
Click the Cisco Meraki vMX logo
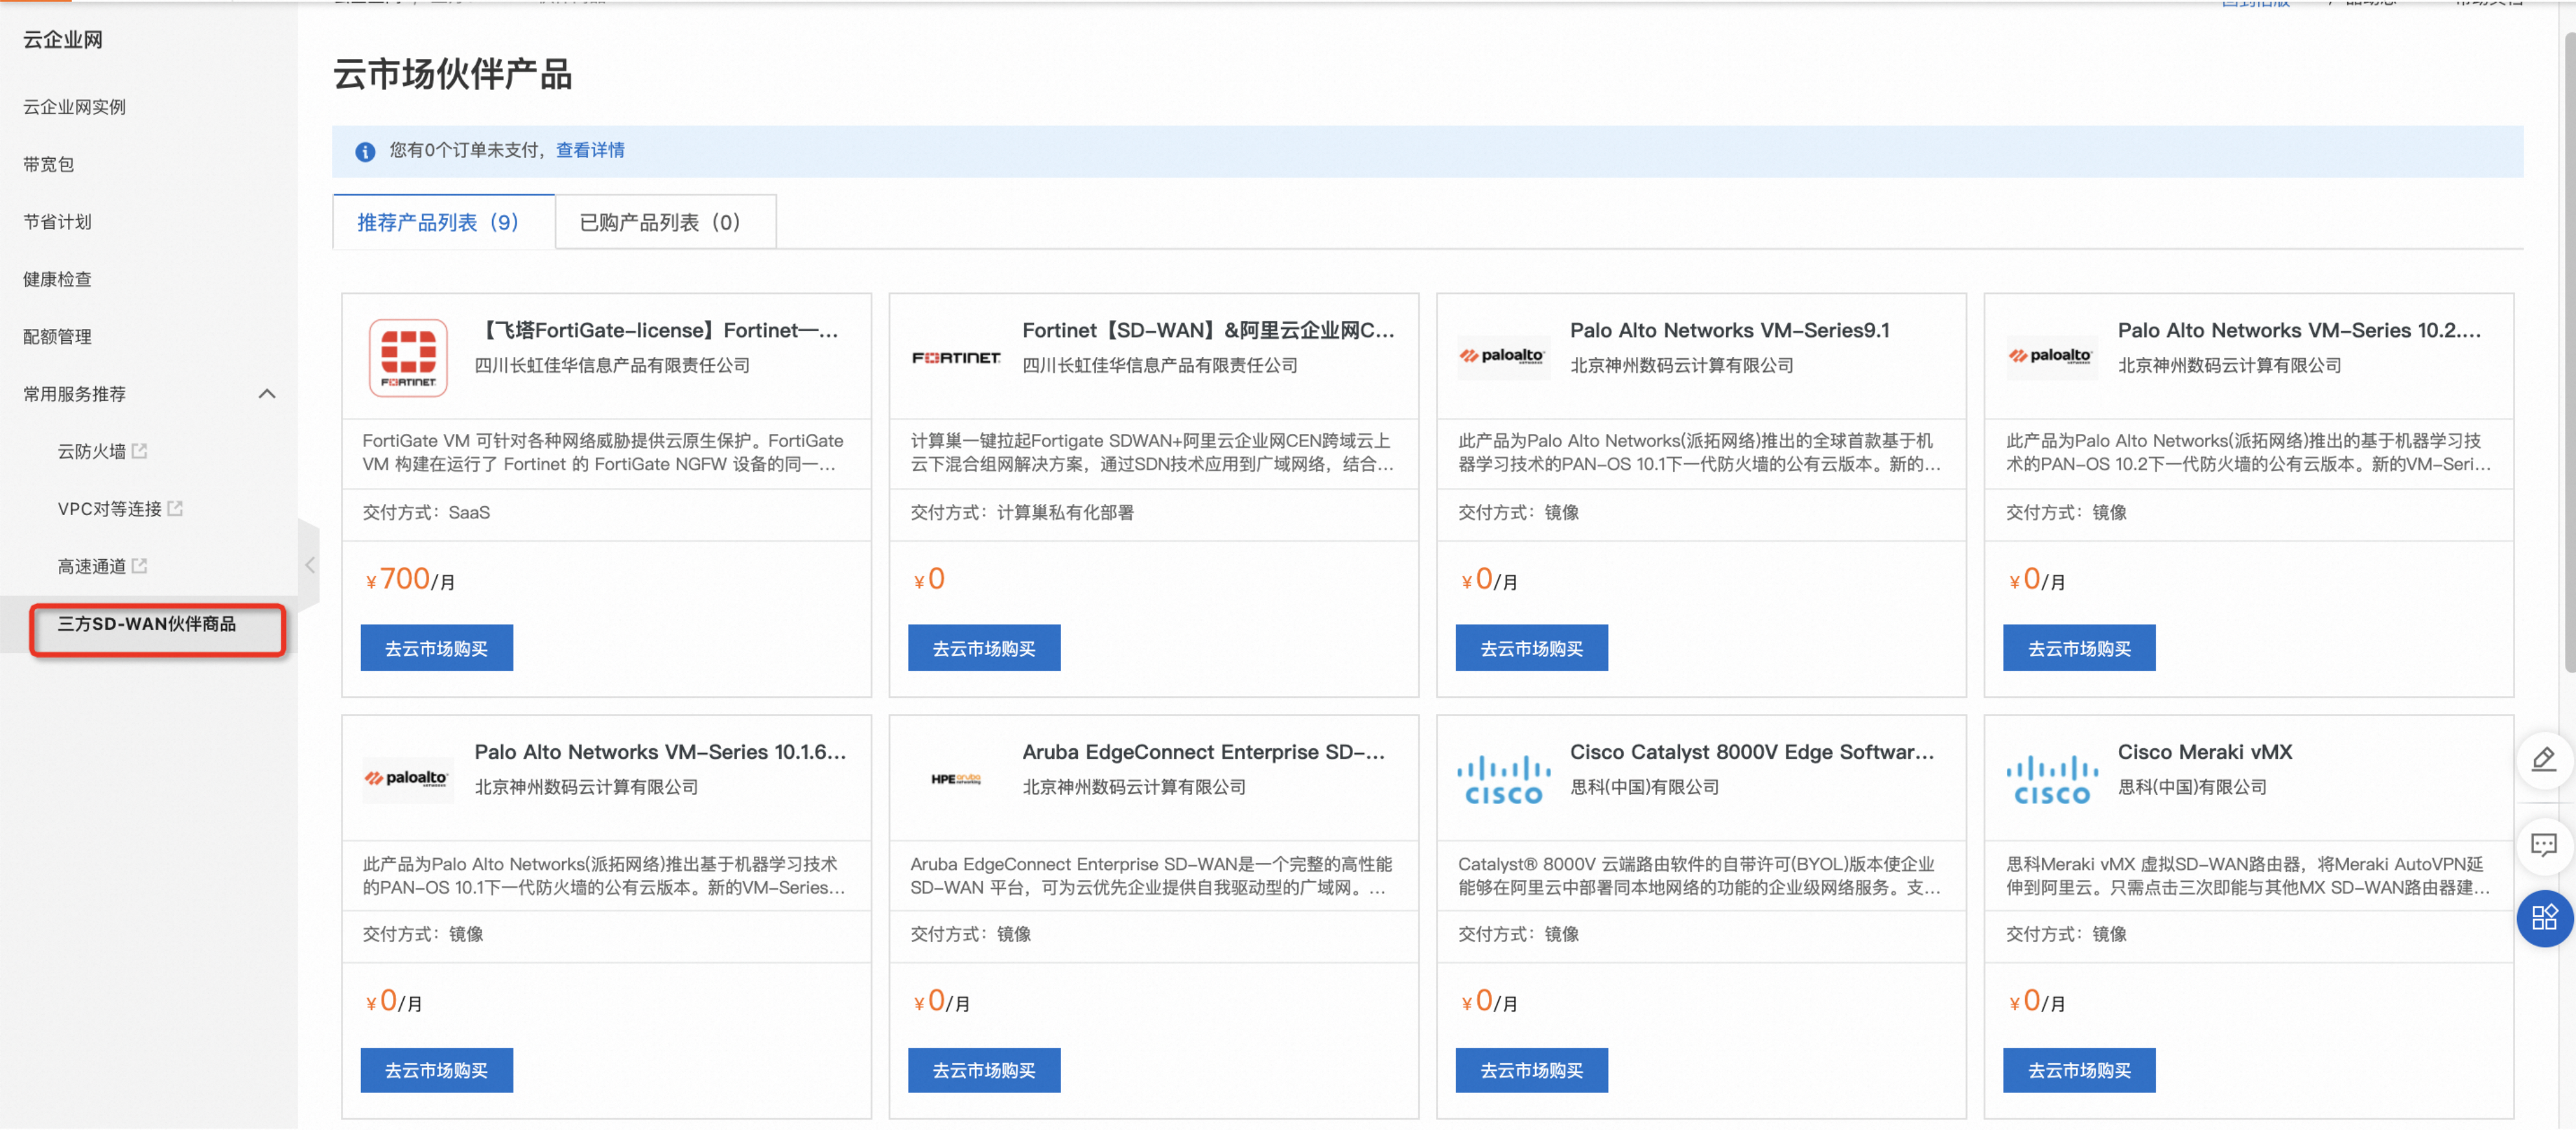click(x=2051, y=780)
